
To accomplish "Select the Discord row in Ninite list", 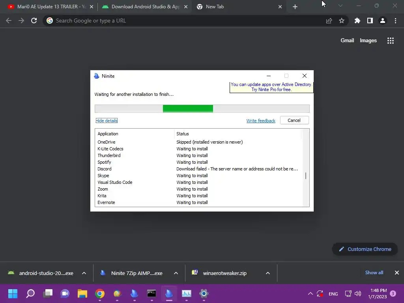I will coord(198,169).
